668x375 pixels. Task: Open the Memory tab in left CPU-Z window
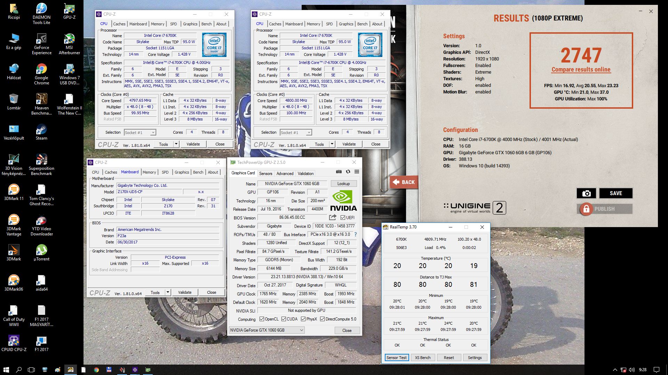(157, 24)
